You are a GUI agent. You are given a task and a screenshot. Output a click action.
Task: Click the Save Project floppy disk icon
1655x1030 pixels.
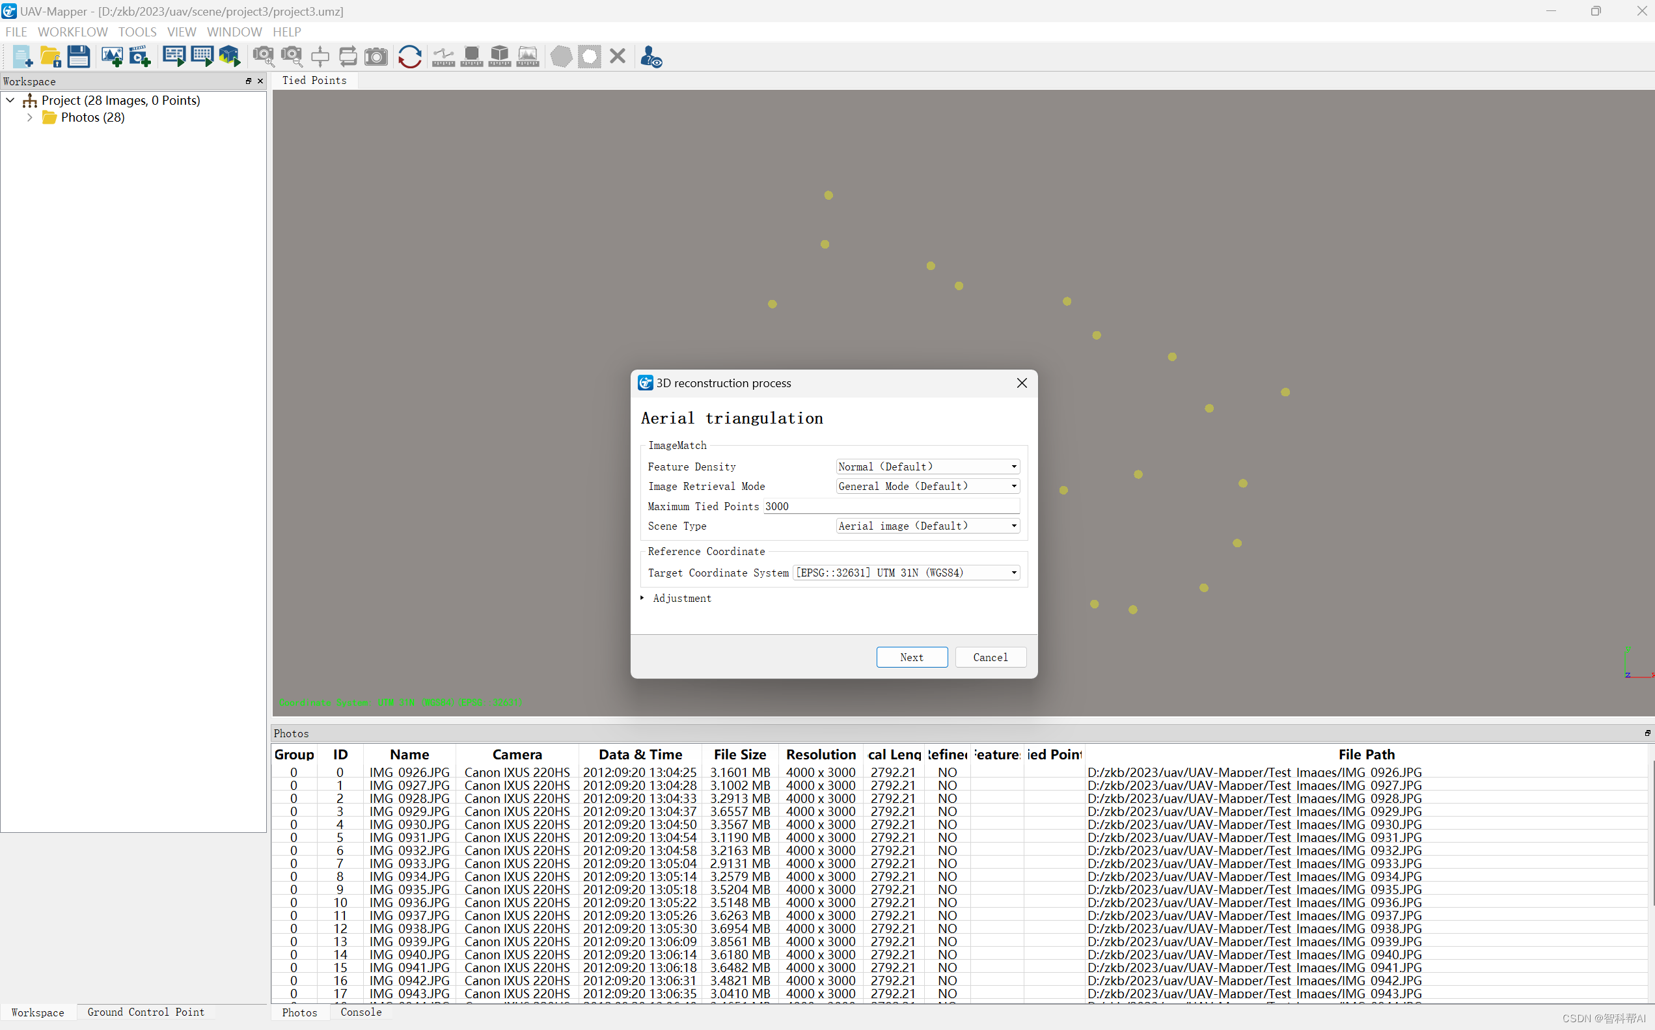(78, 57)
